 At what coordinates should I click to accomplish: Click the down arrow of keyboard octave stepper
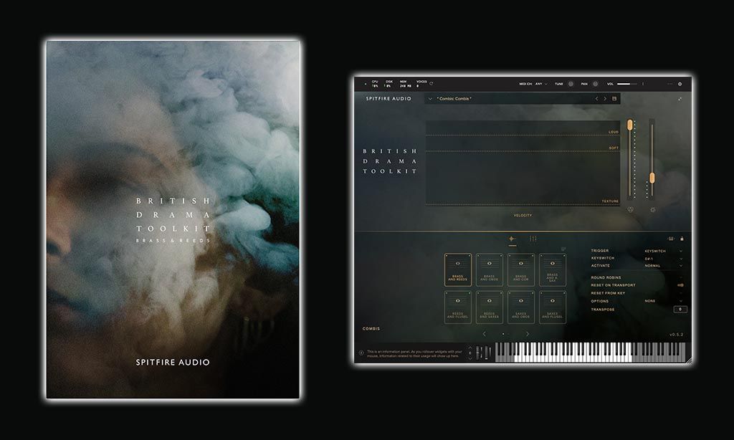tap(470, 358)
